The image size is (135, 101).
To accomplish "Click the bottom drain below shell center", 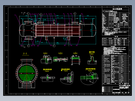I will click(x=54, y=37).
